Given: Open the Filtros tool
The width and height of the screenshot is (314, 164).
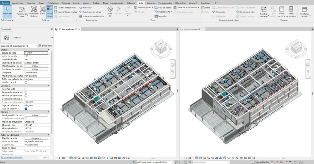Looking at the screenshot, I should 43,10.
